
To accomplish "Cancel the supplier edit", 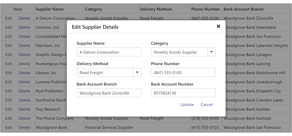I will pyautogui.click(x=207, y=105).
